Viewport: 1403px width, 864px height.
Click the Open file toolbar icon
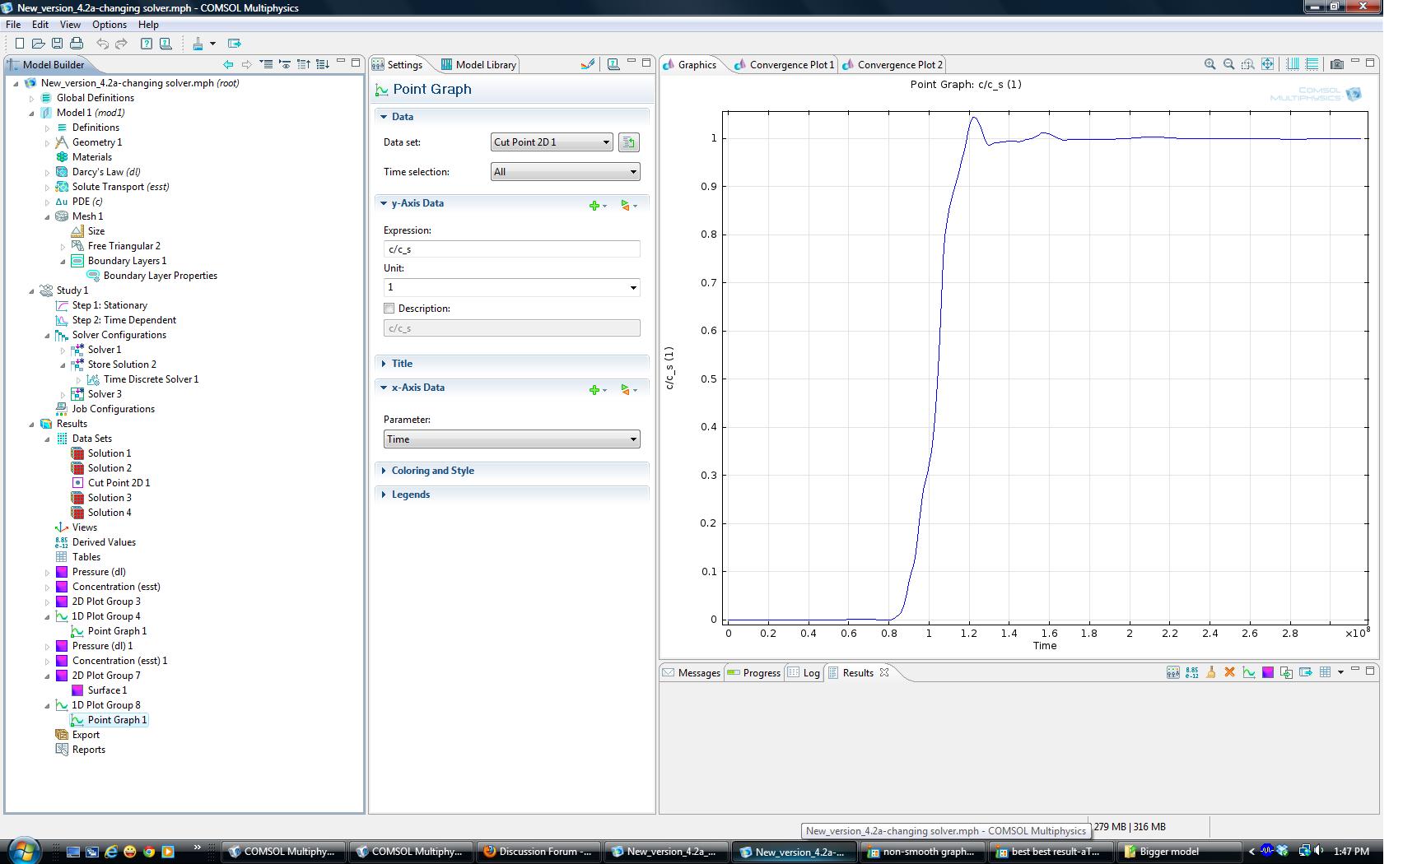click(38, 44)
